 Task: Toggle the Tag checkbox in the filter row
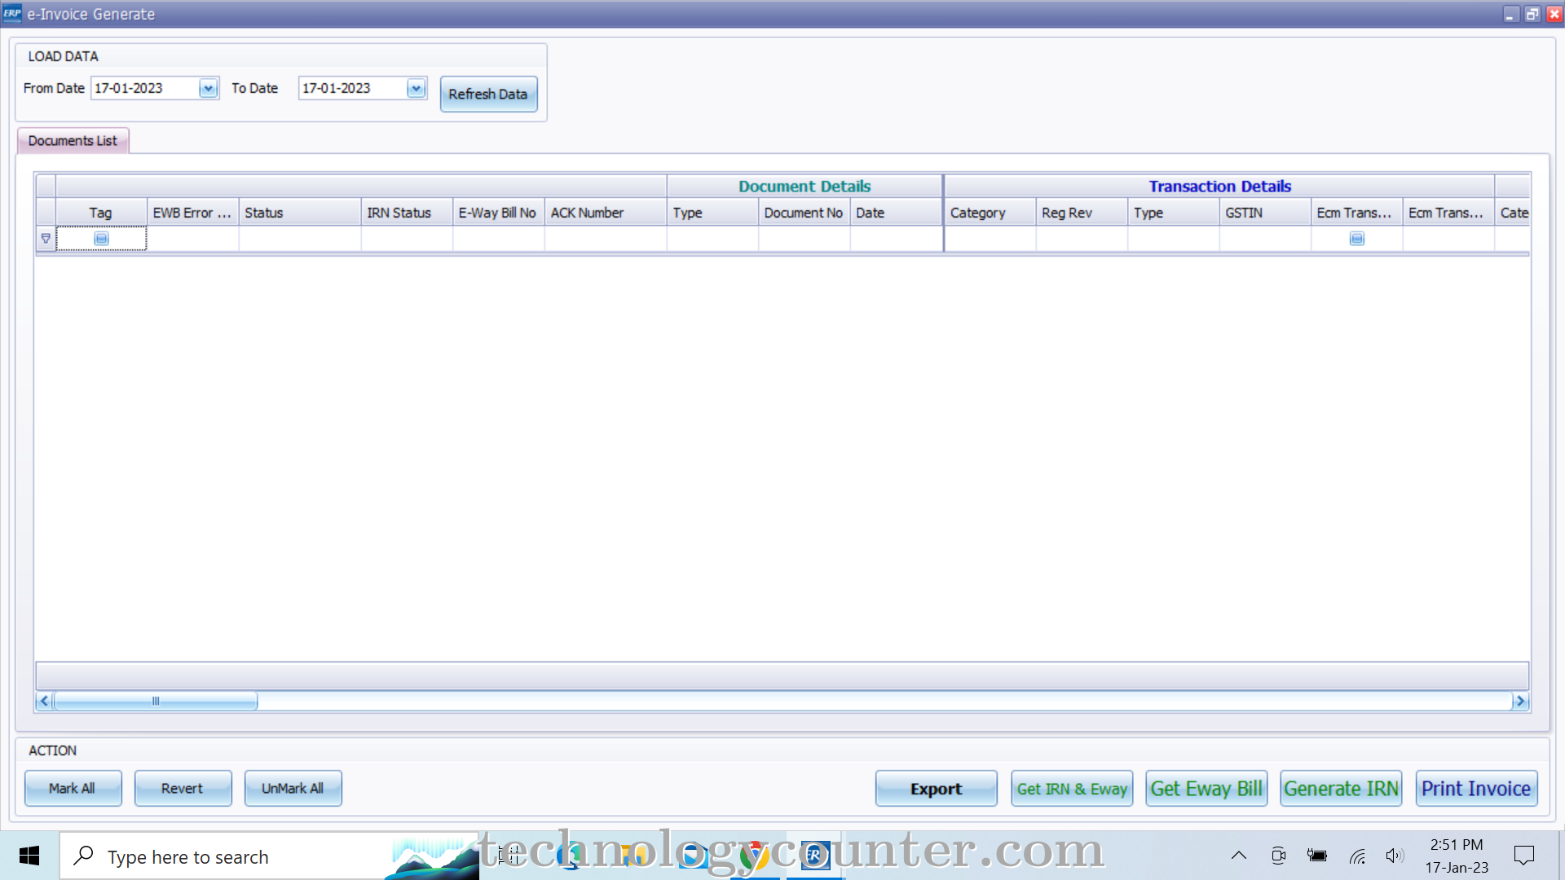99,238
